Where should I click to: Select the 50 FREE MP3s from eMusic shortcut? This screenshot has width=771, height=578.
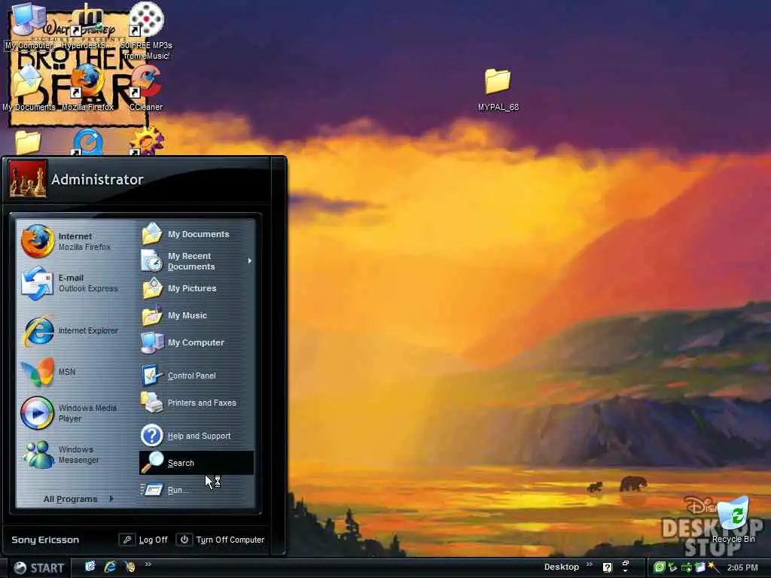tap(146, 30)
